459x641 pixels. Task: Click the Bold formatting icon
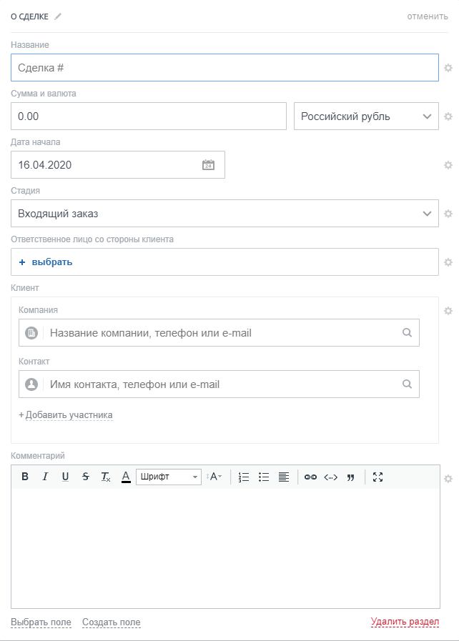pos(25,477)
